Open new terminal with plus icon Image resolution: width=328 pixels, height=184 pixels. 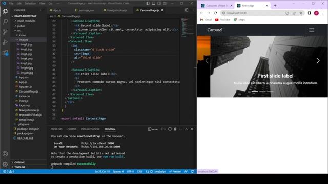pyautogui.click(x=161, y=129)
